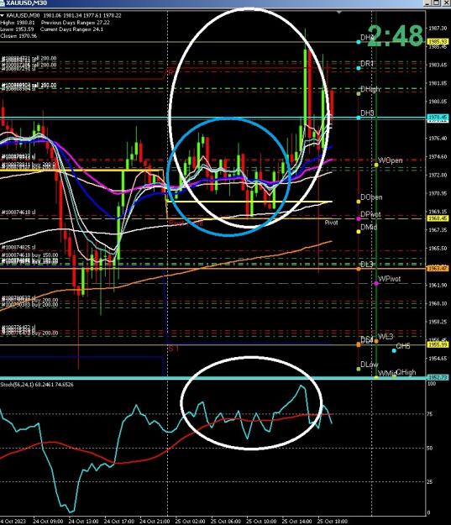Click the gray chart shift triangle at top
Screen dimensions: 451x525
pos(339,12)
